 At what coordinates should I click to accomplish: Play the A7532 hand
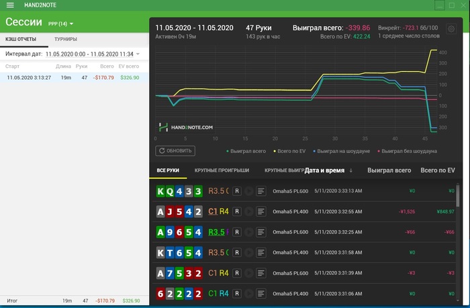coord(249,273)
